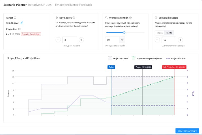This screenshot has height=135, width=202.
Task: Decrease deliverable scope with minus button
Action: coord(157,40)
